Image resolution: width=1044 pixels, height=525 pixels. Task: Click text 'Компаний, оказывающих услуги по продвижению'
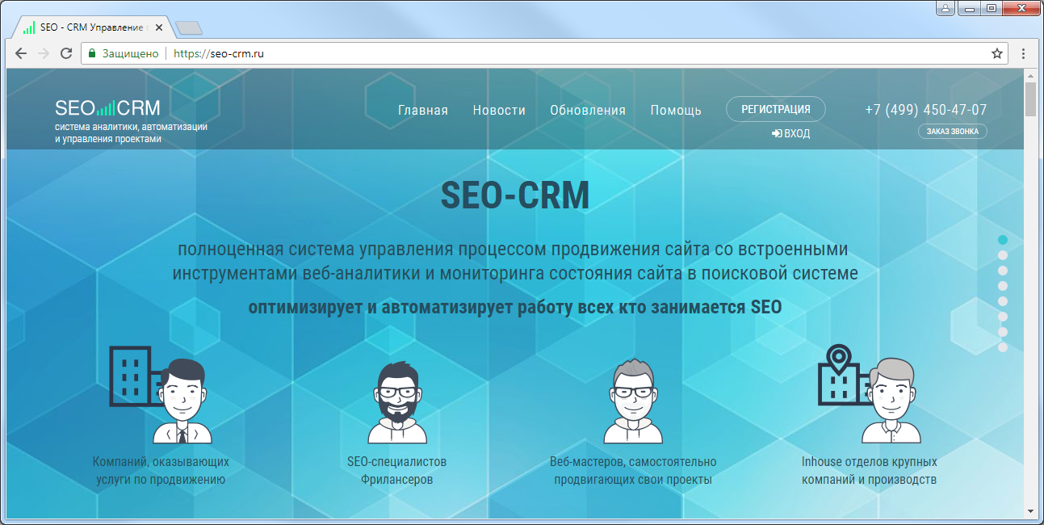[x=161, y=471]
